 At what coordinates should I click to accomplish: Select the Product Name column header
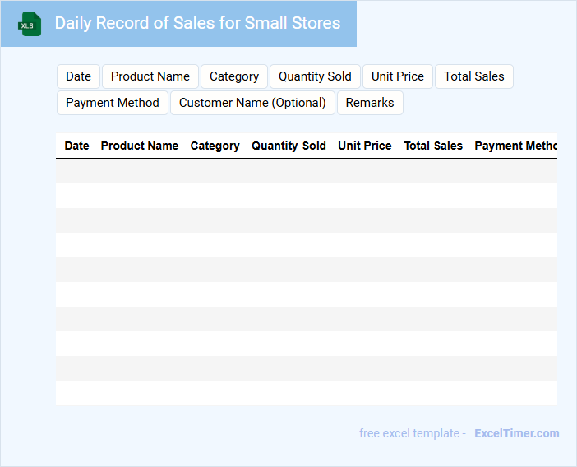[140, 146]
